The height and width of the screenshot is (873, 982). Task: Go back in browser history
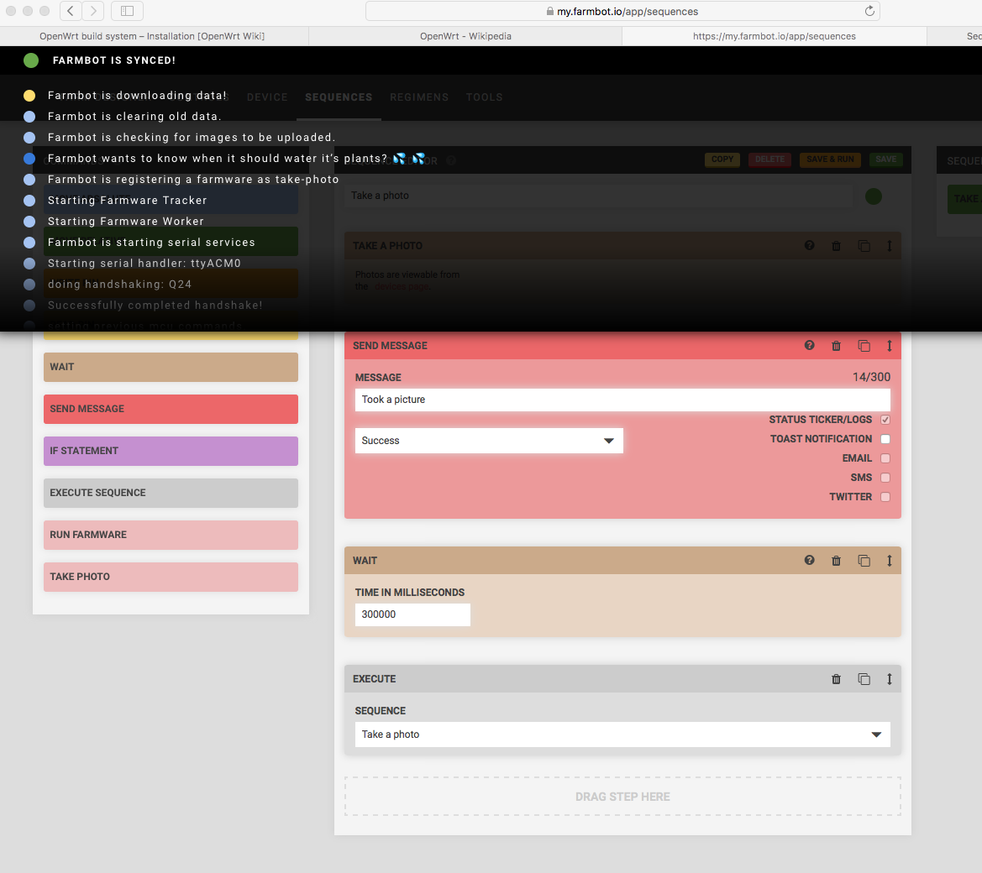point(71,11)
